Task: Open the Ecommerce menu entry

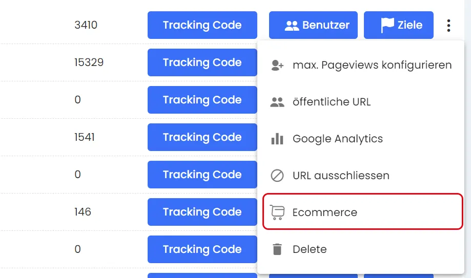Action: coord(325,212)
